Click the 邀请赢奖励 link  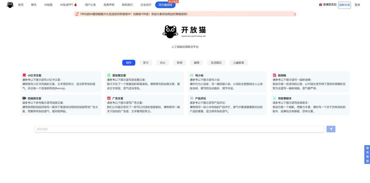pos(330,5)
